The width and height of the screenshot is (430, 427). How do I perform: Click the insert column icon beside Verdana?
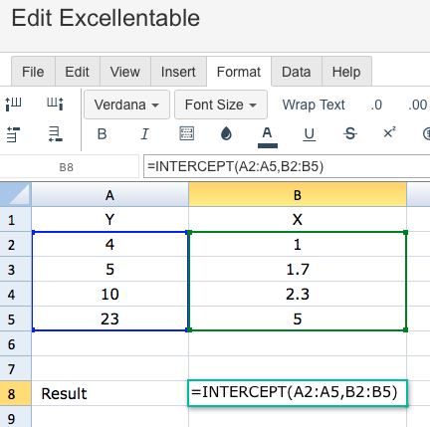55,104
